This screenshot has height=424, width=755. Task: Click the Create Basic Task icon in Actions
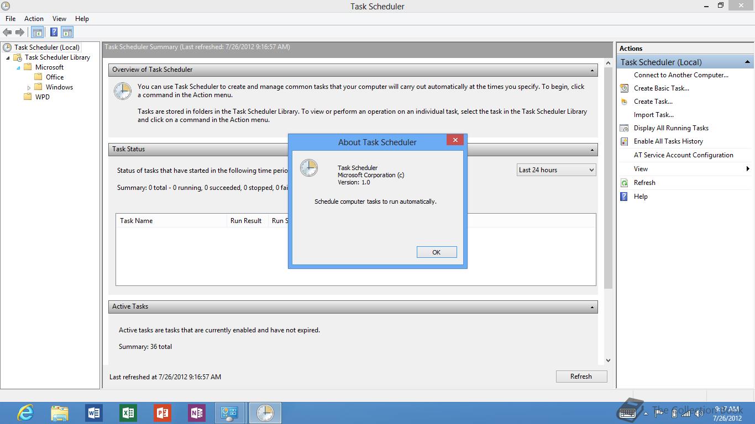click(x=624, y=88)
